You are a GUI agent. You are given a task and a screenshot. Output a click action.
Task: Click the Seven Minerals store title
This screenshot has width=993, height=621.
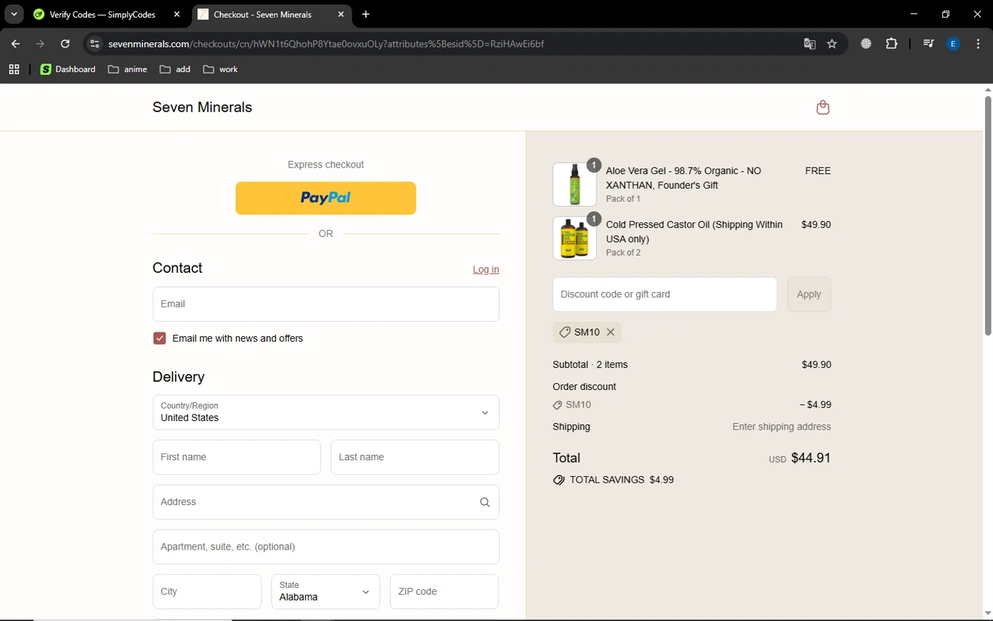pyautogui.click(x=203, y=107)
